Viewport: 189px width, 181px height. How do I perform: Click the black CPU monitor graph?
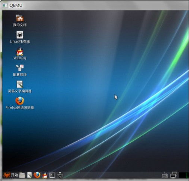183,175
